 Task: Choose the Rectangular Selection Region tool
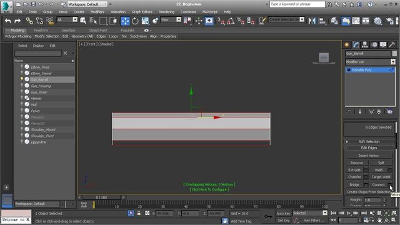pyautogui.click(x=103, y=21)
